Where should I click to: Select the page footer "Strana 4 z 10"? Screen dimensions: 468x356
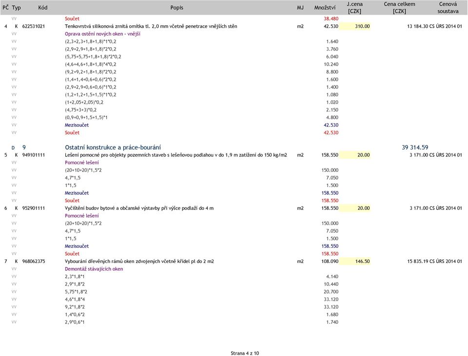[245, 353]
